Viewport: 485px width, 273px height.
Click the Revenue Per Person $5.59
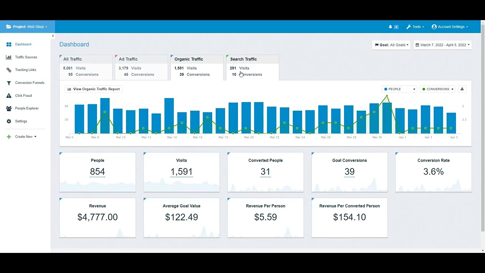tap(265, 217)
